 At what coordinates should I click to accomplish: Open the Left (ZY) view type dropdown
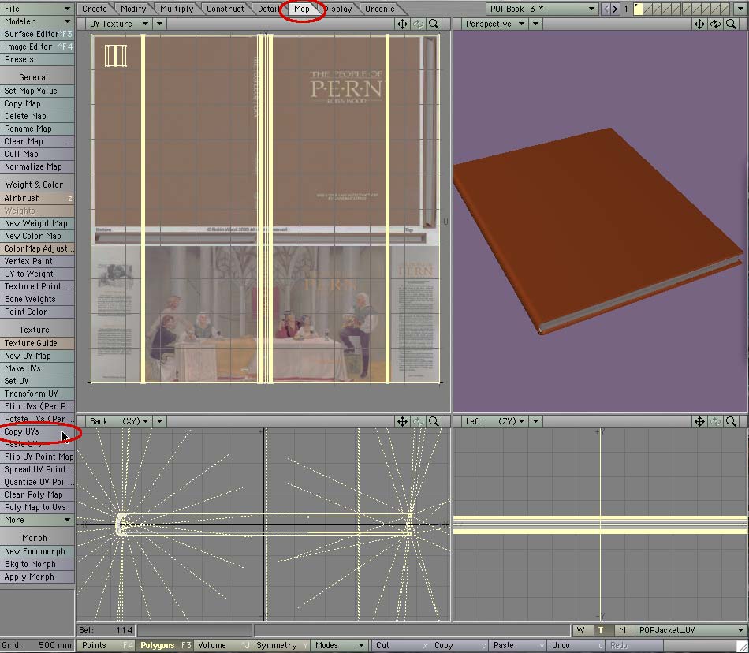(x=495, y=421)
